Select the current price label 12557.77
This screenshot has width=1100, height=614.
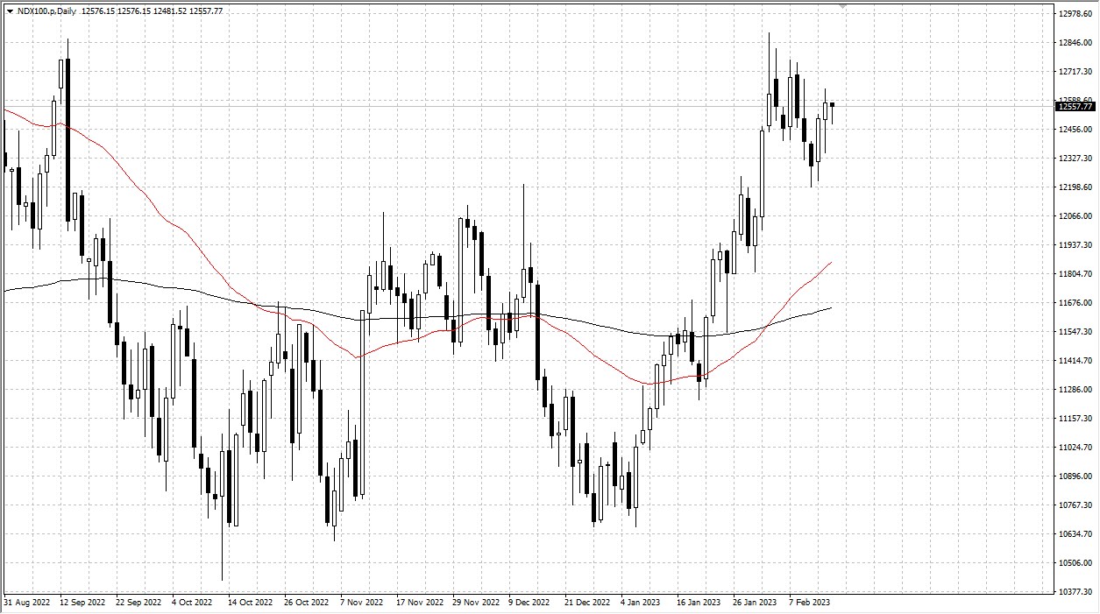pos(1075,107)
